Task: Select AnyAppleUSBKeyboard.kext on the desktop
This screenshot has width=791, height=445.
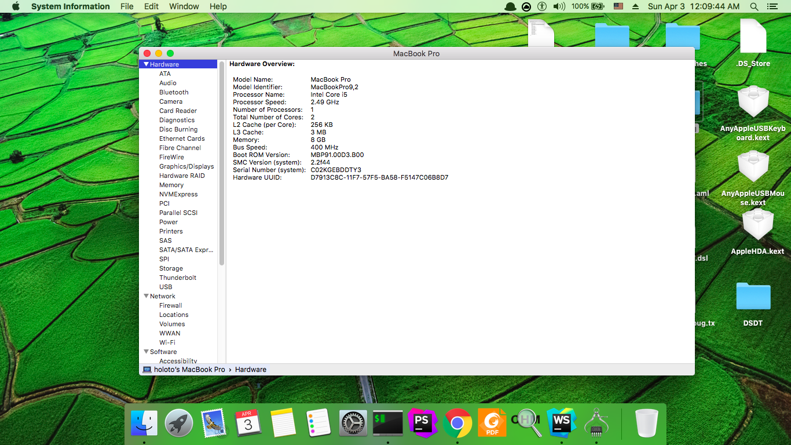Action: [x=753, y=114]
